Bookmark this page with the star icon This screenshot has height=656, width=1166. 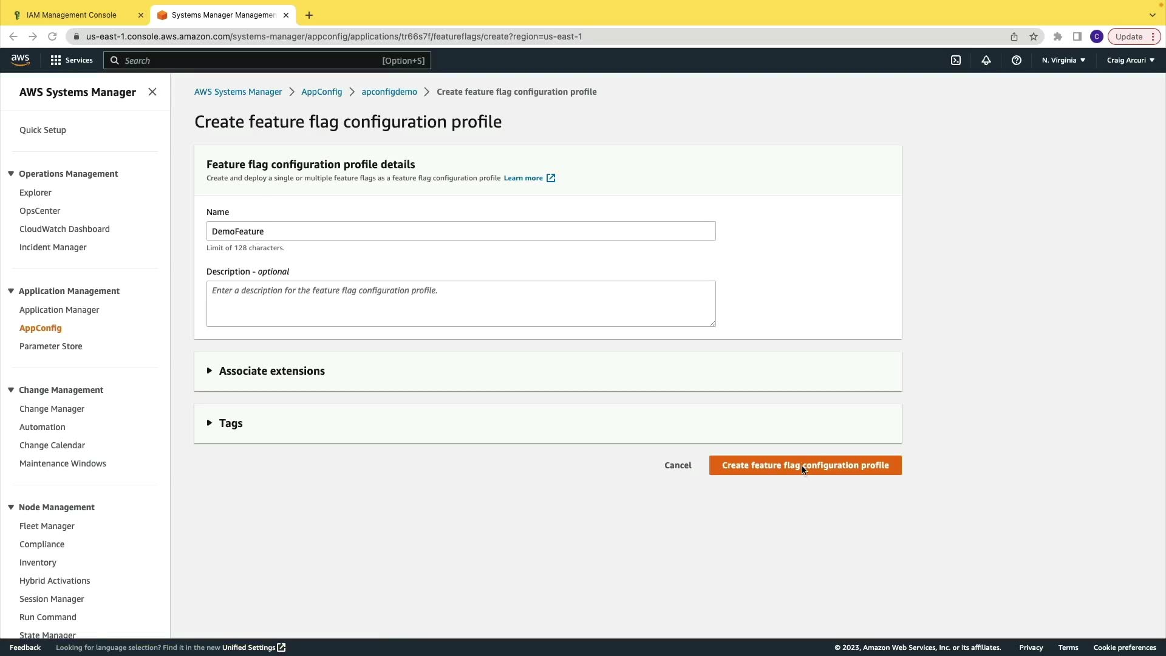[1034, 36]
